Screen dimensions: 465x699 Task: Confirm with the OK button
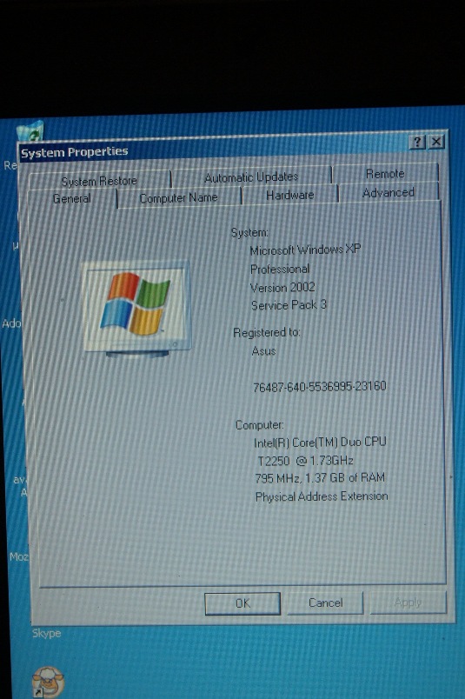point(242,603)
